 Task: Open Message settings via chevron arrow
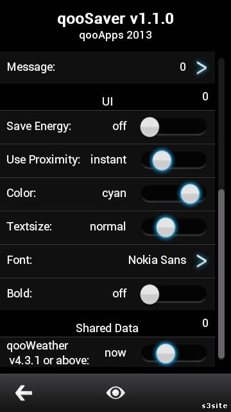201,68
